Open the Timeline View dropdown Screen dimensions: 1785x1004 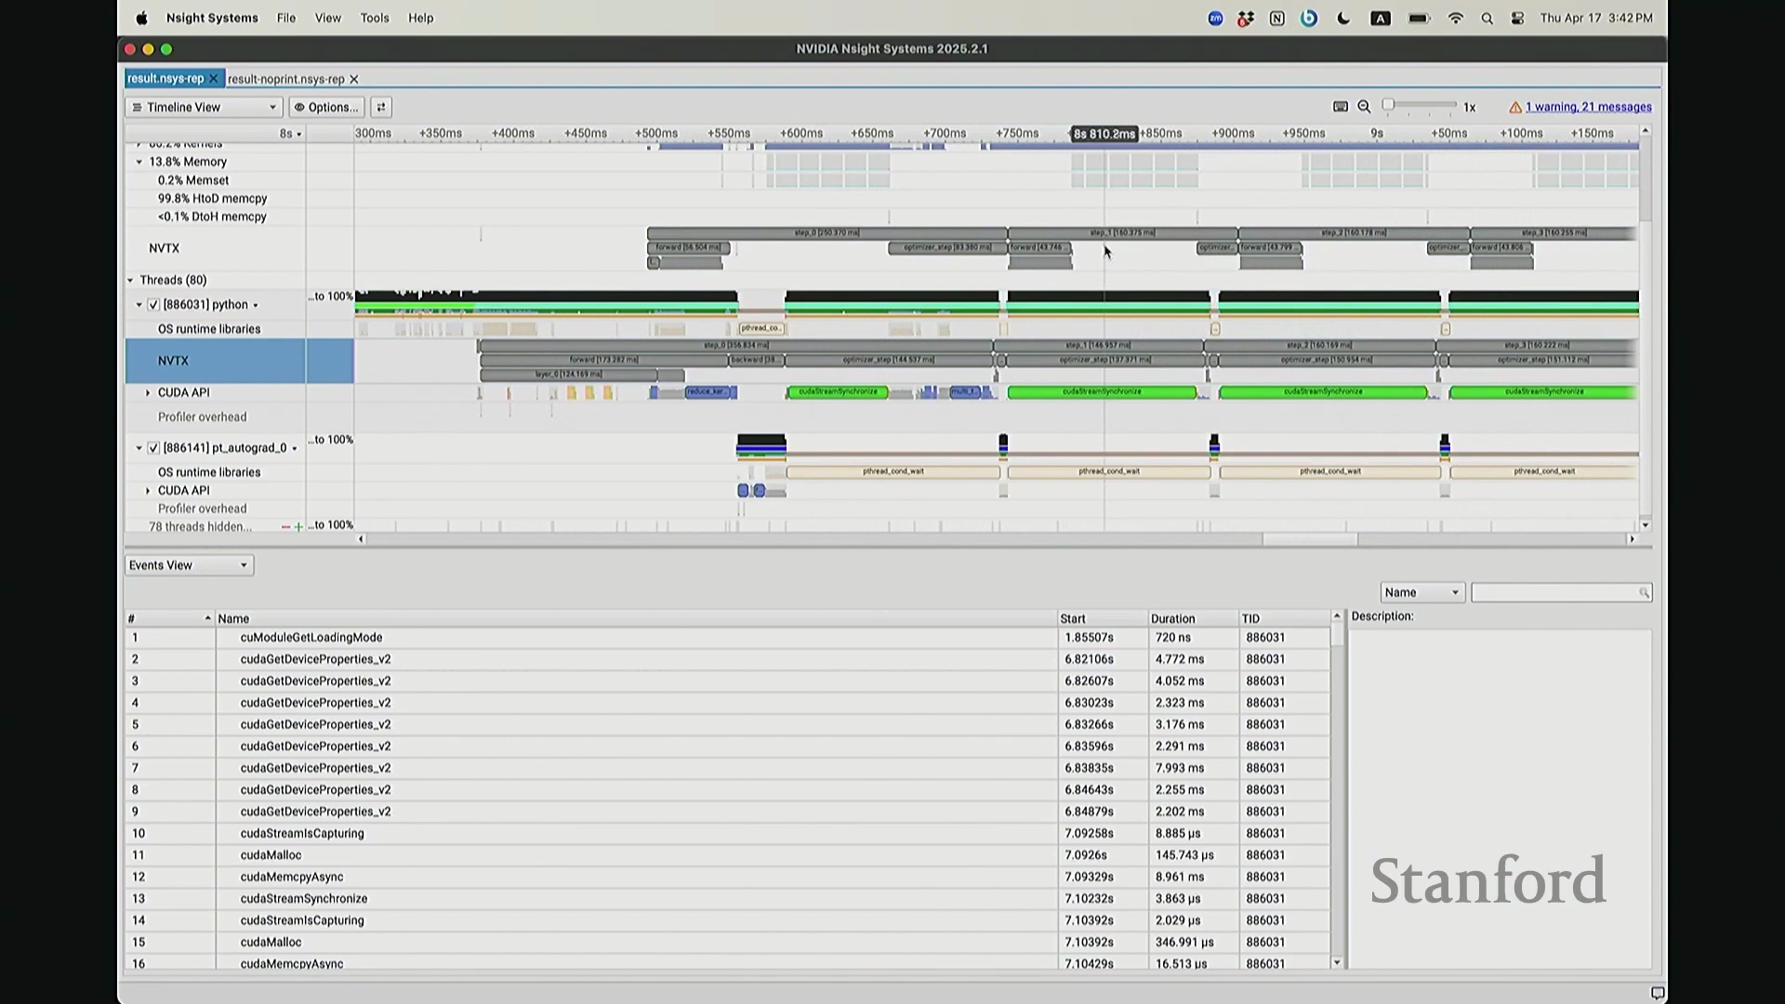tap(204, 107)
